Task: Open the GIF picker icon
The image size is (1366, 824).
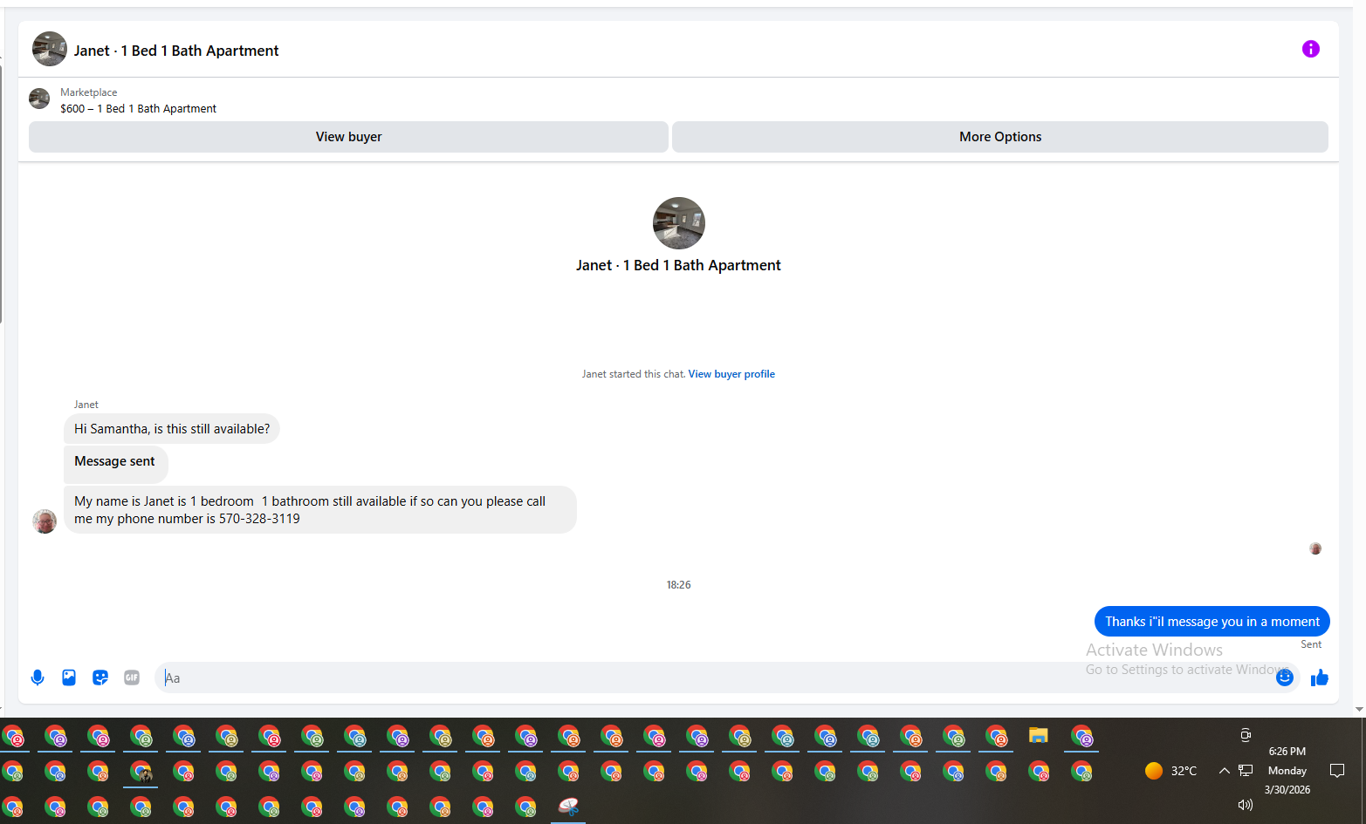Action: 132,678
